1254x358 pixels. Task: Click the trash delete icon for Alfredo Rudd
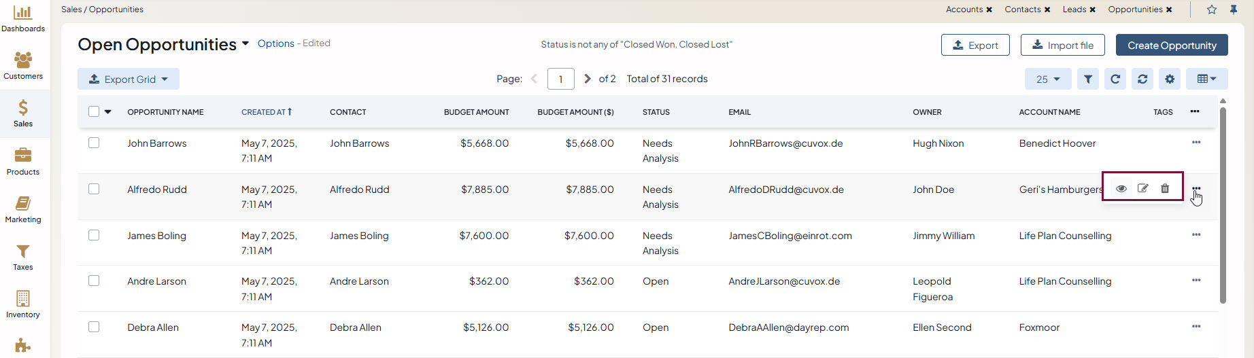(1164, 189)
